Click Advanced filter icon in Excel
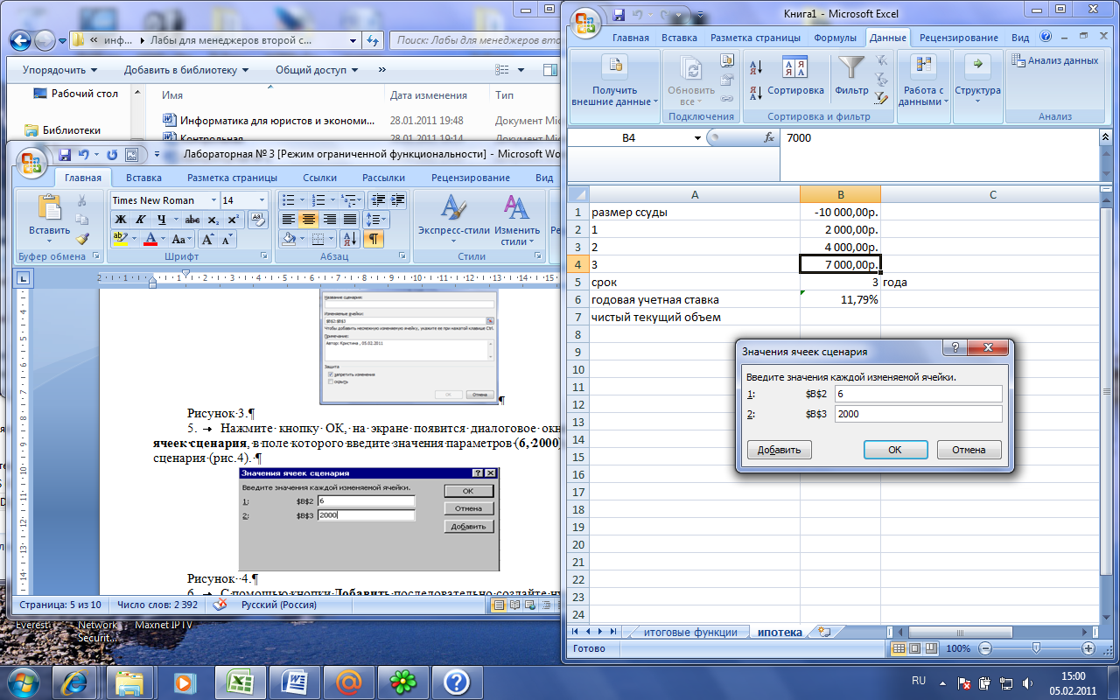1120x700 pixels. tap(881, 98)
